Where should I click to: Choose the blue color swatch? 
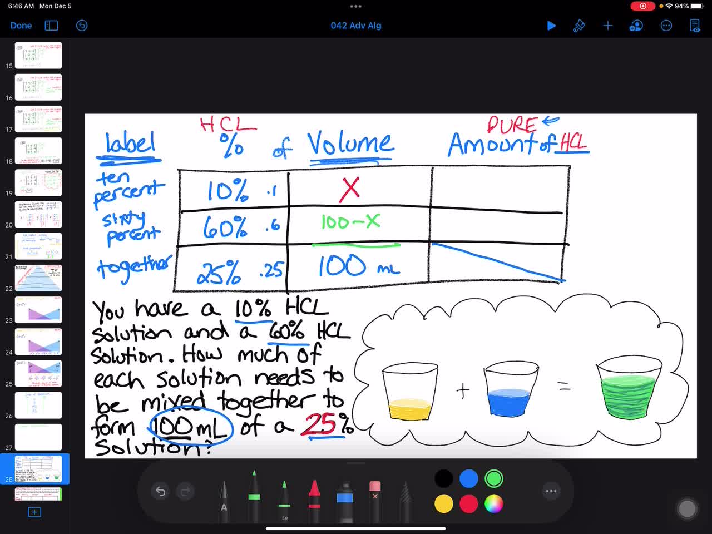(x=469, y=478)
